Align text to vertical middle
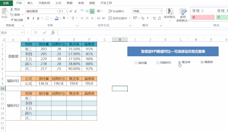 pos(87,11)
